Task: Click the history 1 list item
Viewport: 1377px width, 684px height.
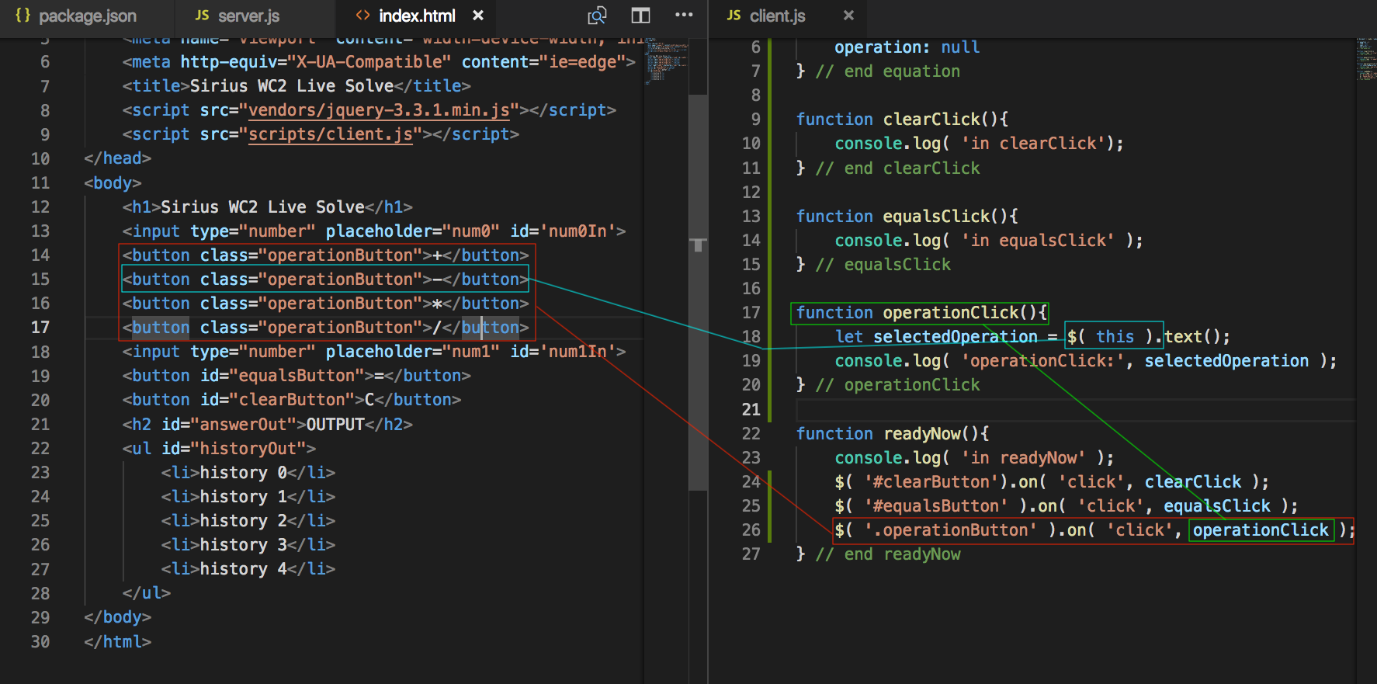Action: tap(248, 497)
